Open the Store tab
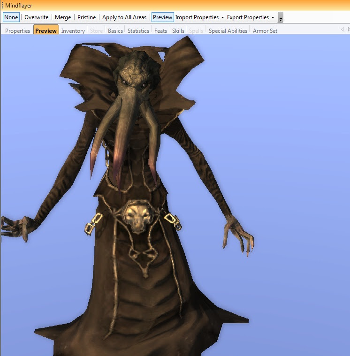The height and width of the screenshot is (356, 350). (x=96, y=30)
